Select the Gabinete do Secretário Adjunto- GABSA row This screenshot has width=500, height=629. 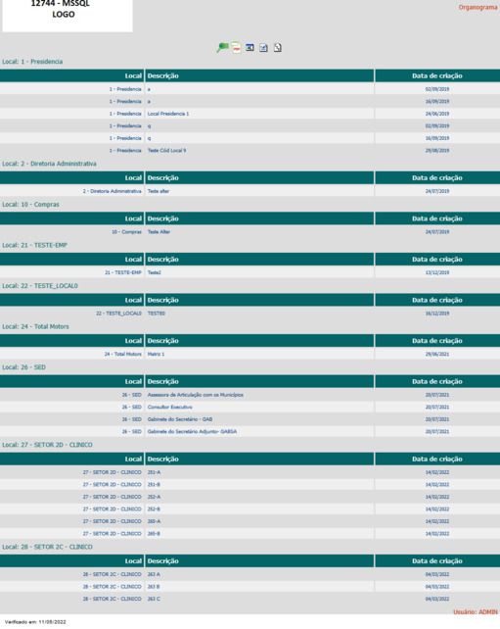pyautogui.click(x=250, y=431)
